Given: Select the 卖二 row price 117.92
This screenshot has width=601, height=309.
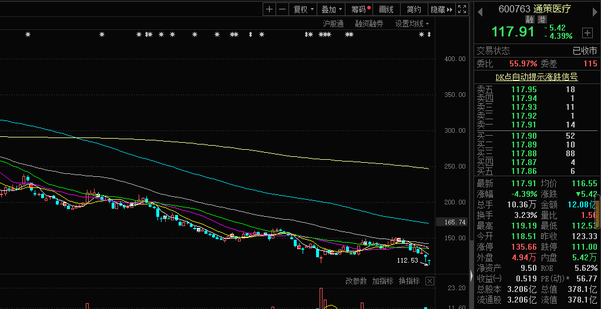Looking at the screenshot, I should pos(524,116).
